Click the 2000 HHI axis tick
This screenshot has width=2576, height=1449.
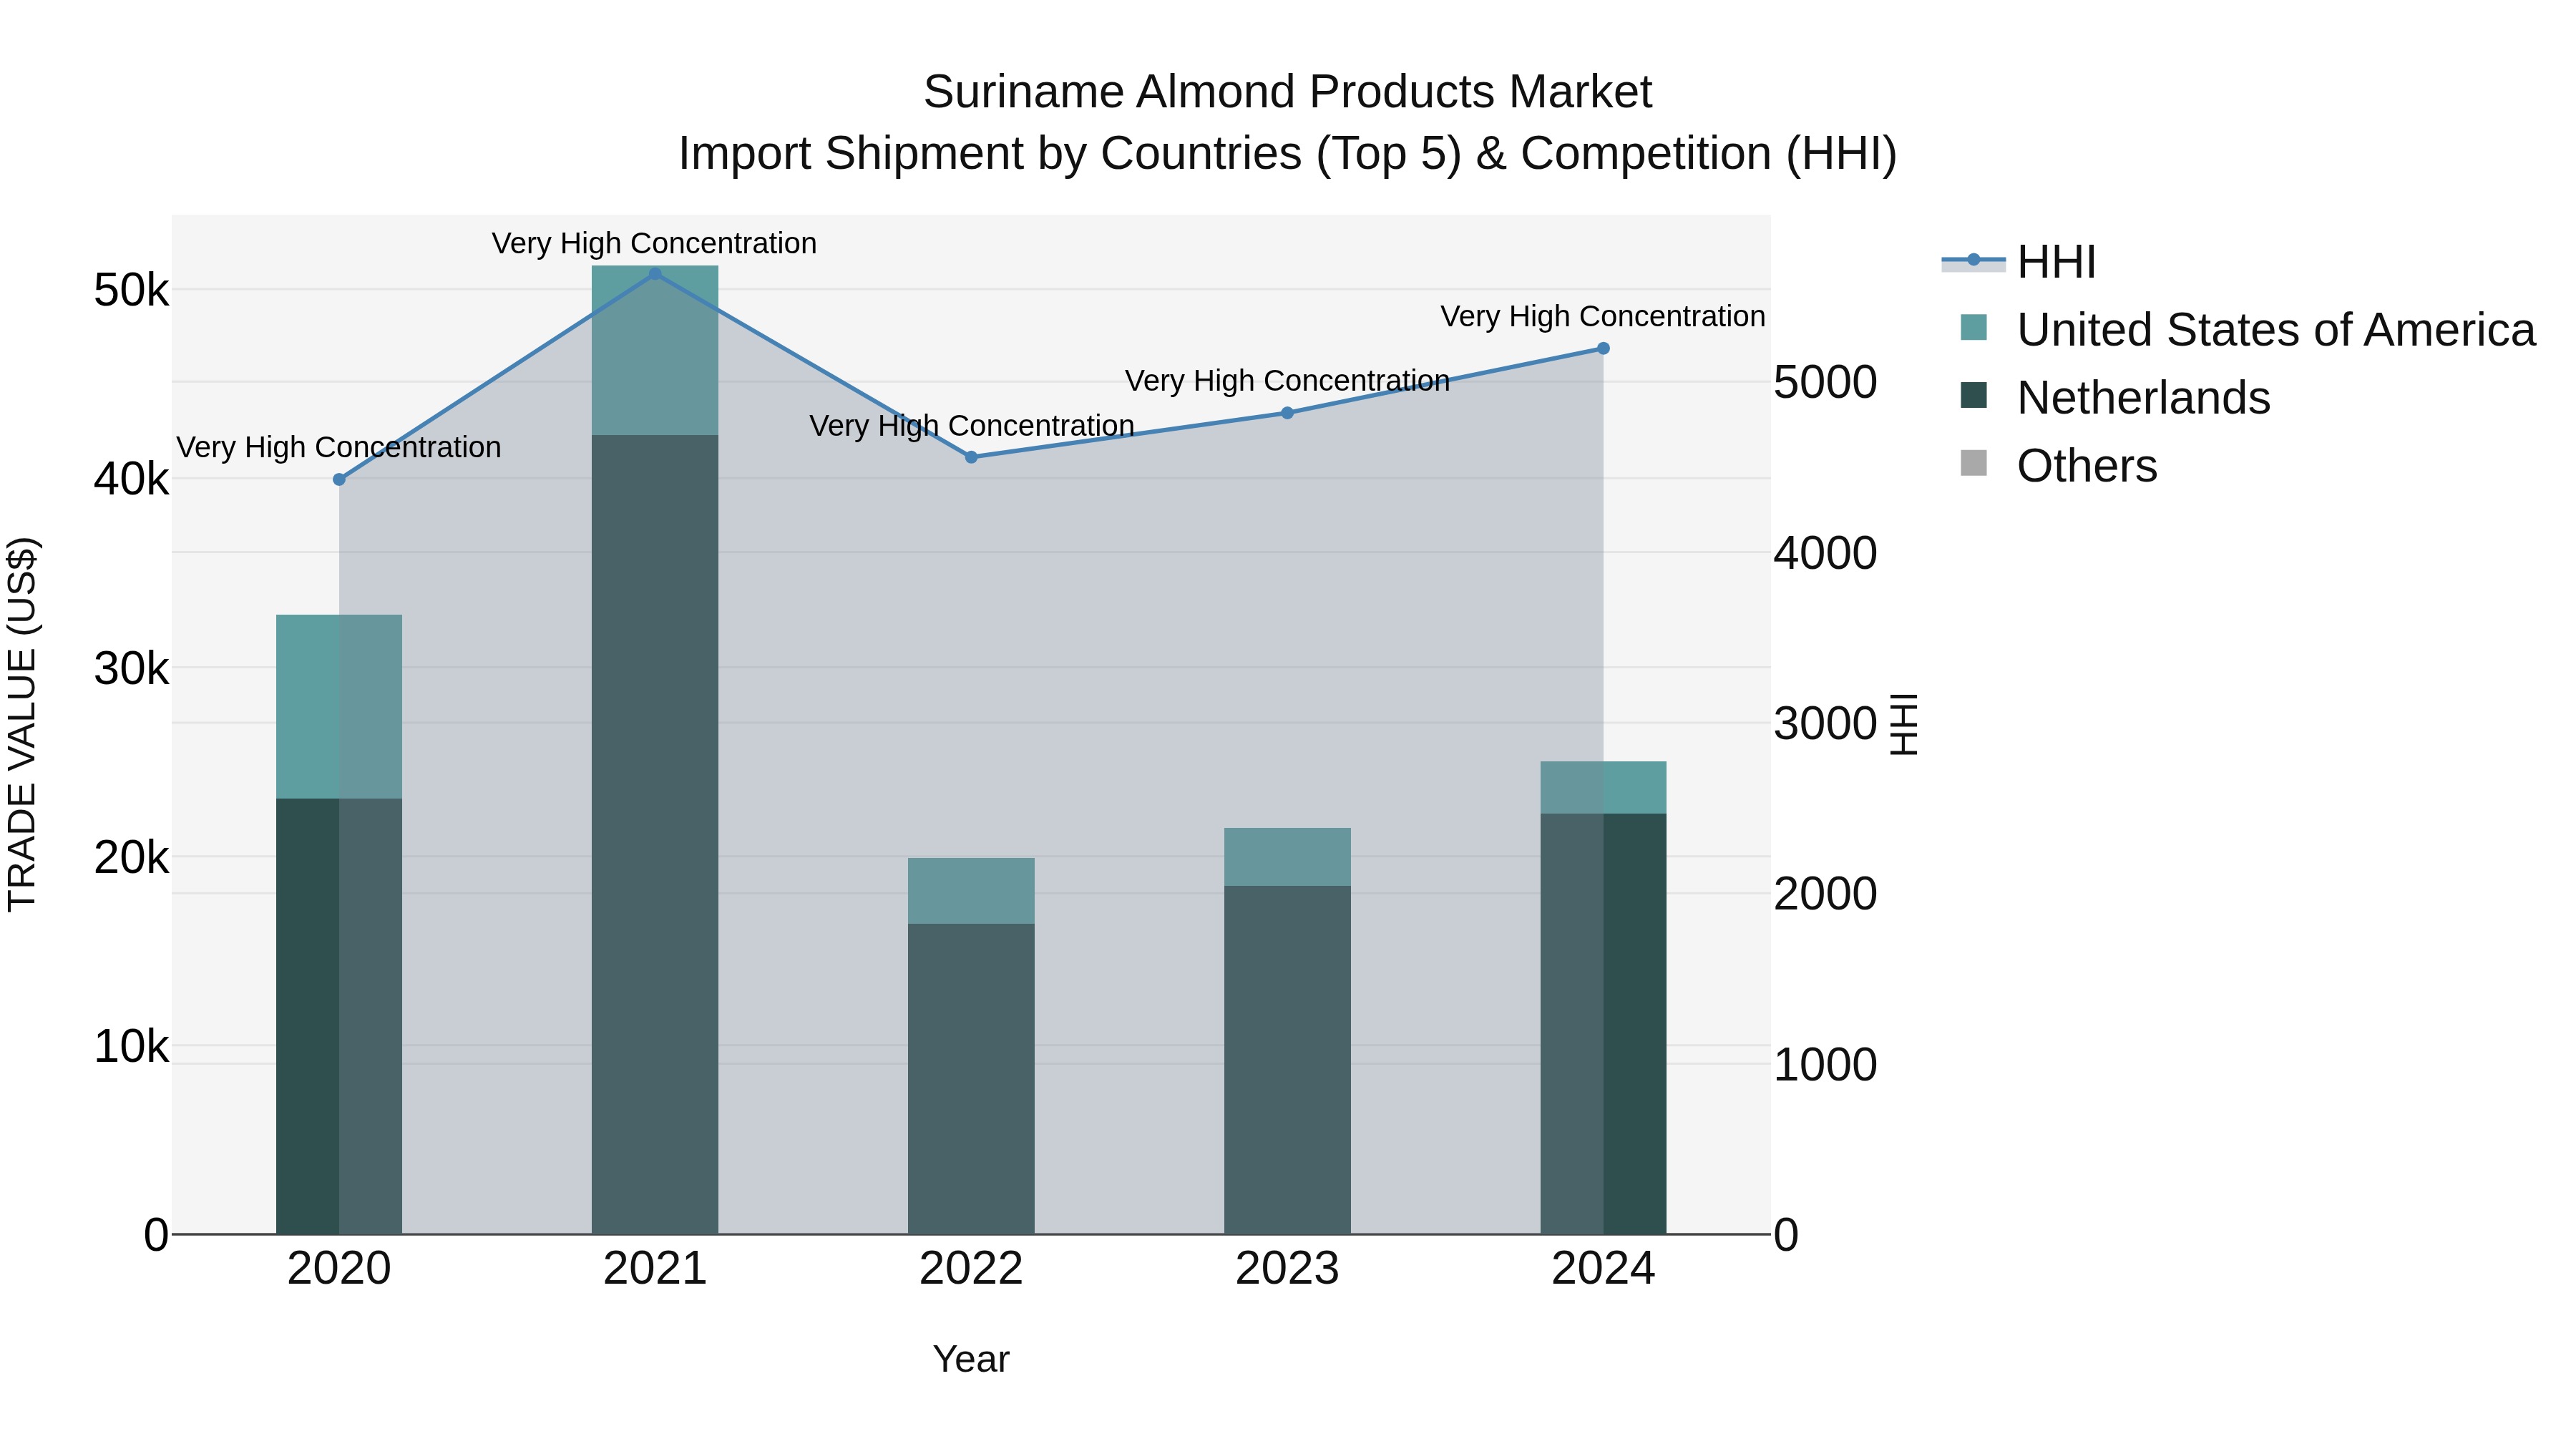(1826, 894)
